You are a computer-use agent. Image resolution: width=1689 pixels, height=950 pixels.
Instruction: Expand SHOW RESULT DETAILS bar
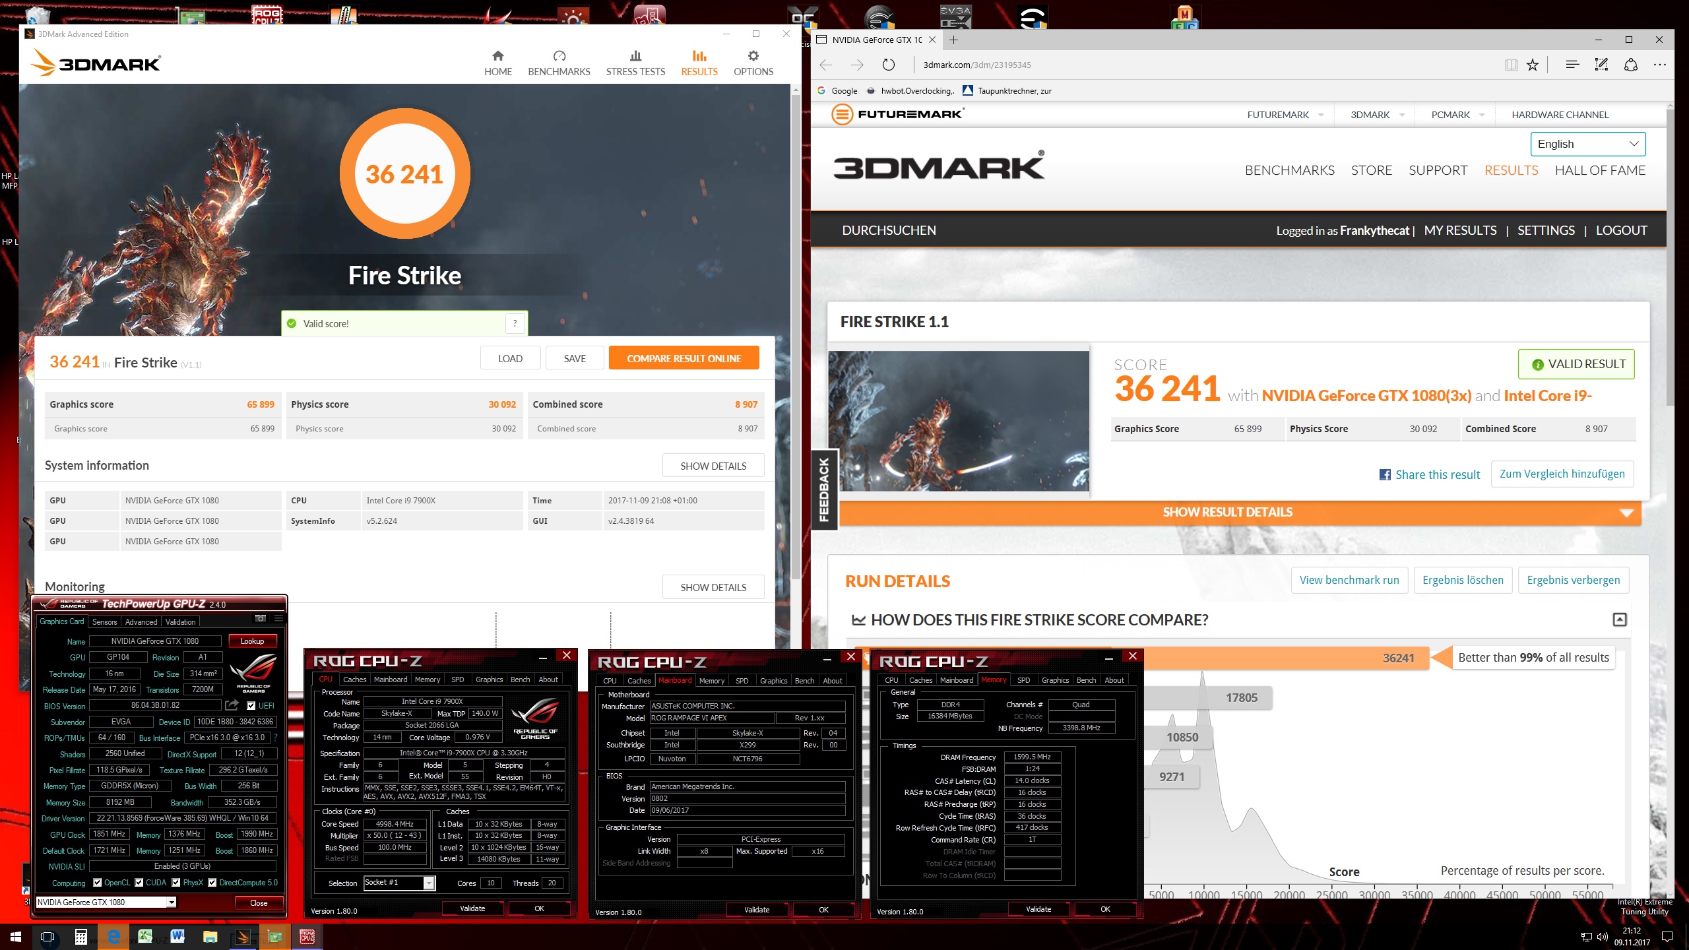(1240, 513)
